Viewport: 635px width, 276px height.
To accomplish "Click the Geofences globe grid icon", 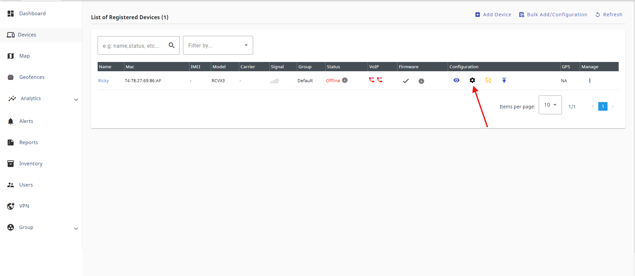I will click(x=11, y=77).
